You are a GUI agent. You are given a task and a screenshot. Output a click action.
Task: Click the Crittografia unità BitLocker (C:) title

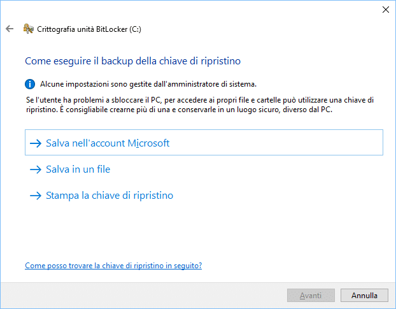pos(89,29)
